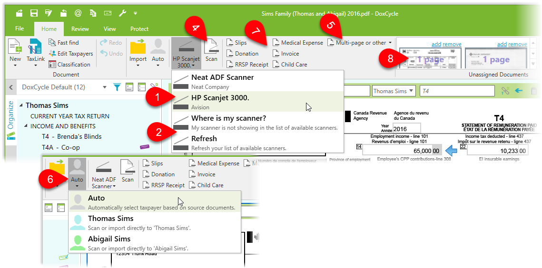Collapse the side panel with the left chevron

[x=11, y=87]
